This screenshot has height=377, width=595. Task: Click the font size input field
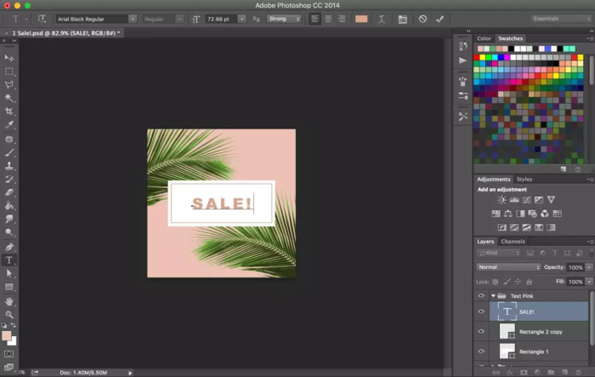coord(219,19)
